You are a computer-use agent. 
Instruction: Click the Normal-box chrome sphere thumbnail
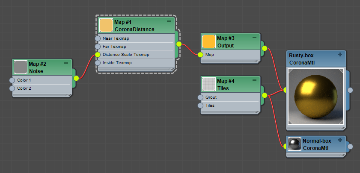click(x=295, y=144)
